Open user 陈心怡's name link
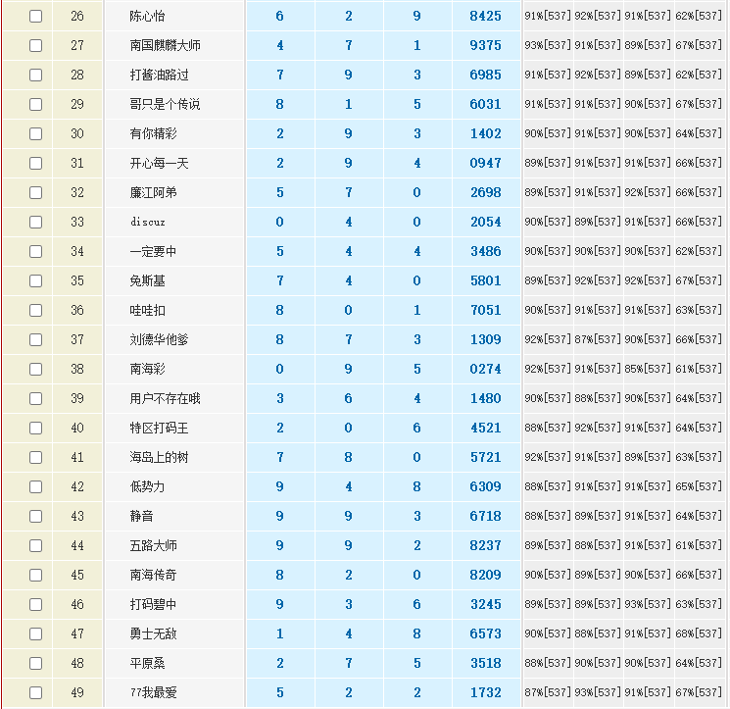 pos(147,17)
